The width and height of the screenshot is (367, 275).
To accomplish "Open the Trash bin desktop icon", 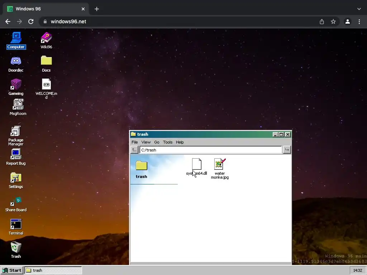I will [x=16, y=250].
